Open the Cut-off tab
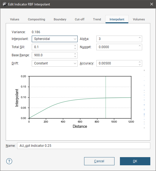The image size is (156, 171). pos(79,19)
